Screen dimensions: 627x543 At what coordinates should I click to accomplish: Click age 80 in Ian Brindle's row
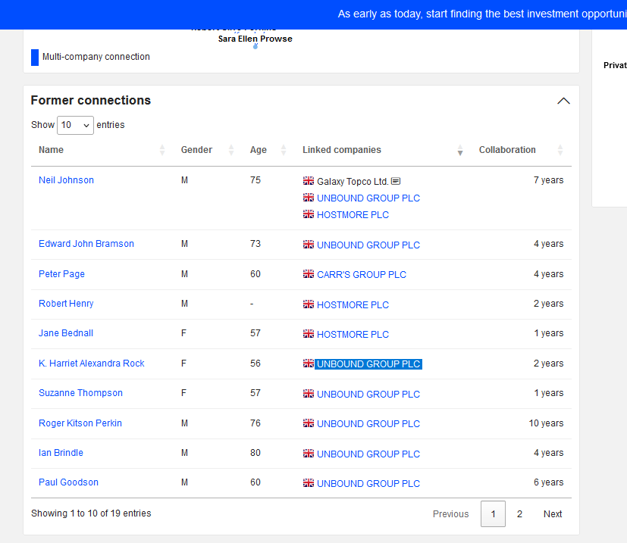click(256, 453)
